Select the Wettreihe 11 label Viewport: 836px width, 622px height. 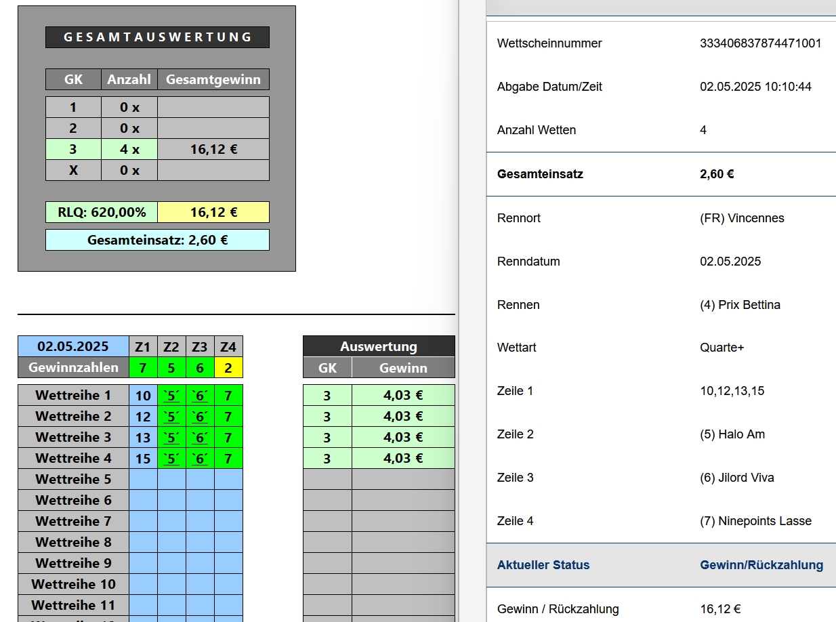click(x=73, y=605)
